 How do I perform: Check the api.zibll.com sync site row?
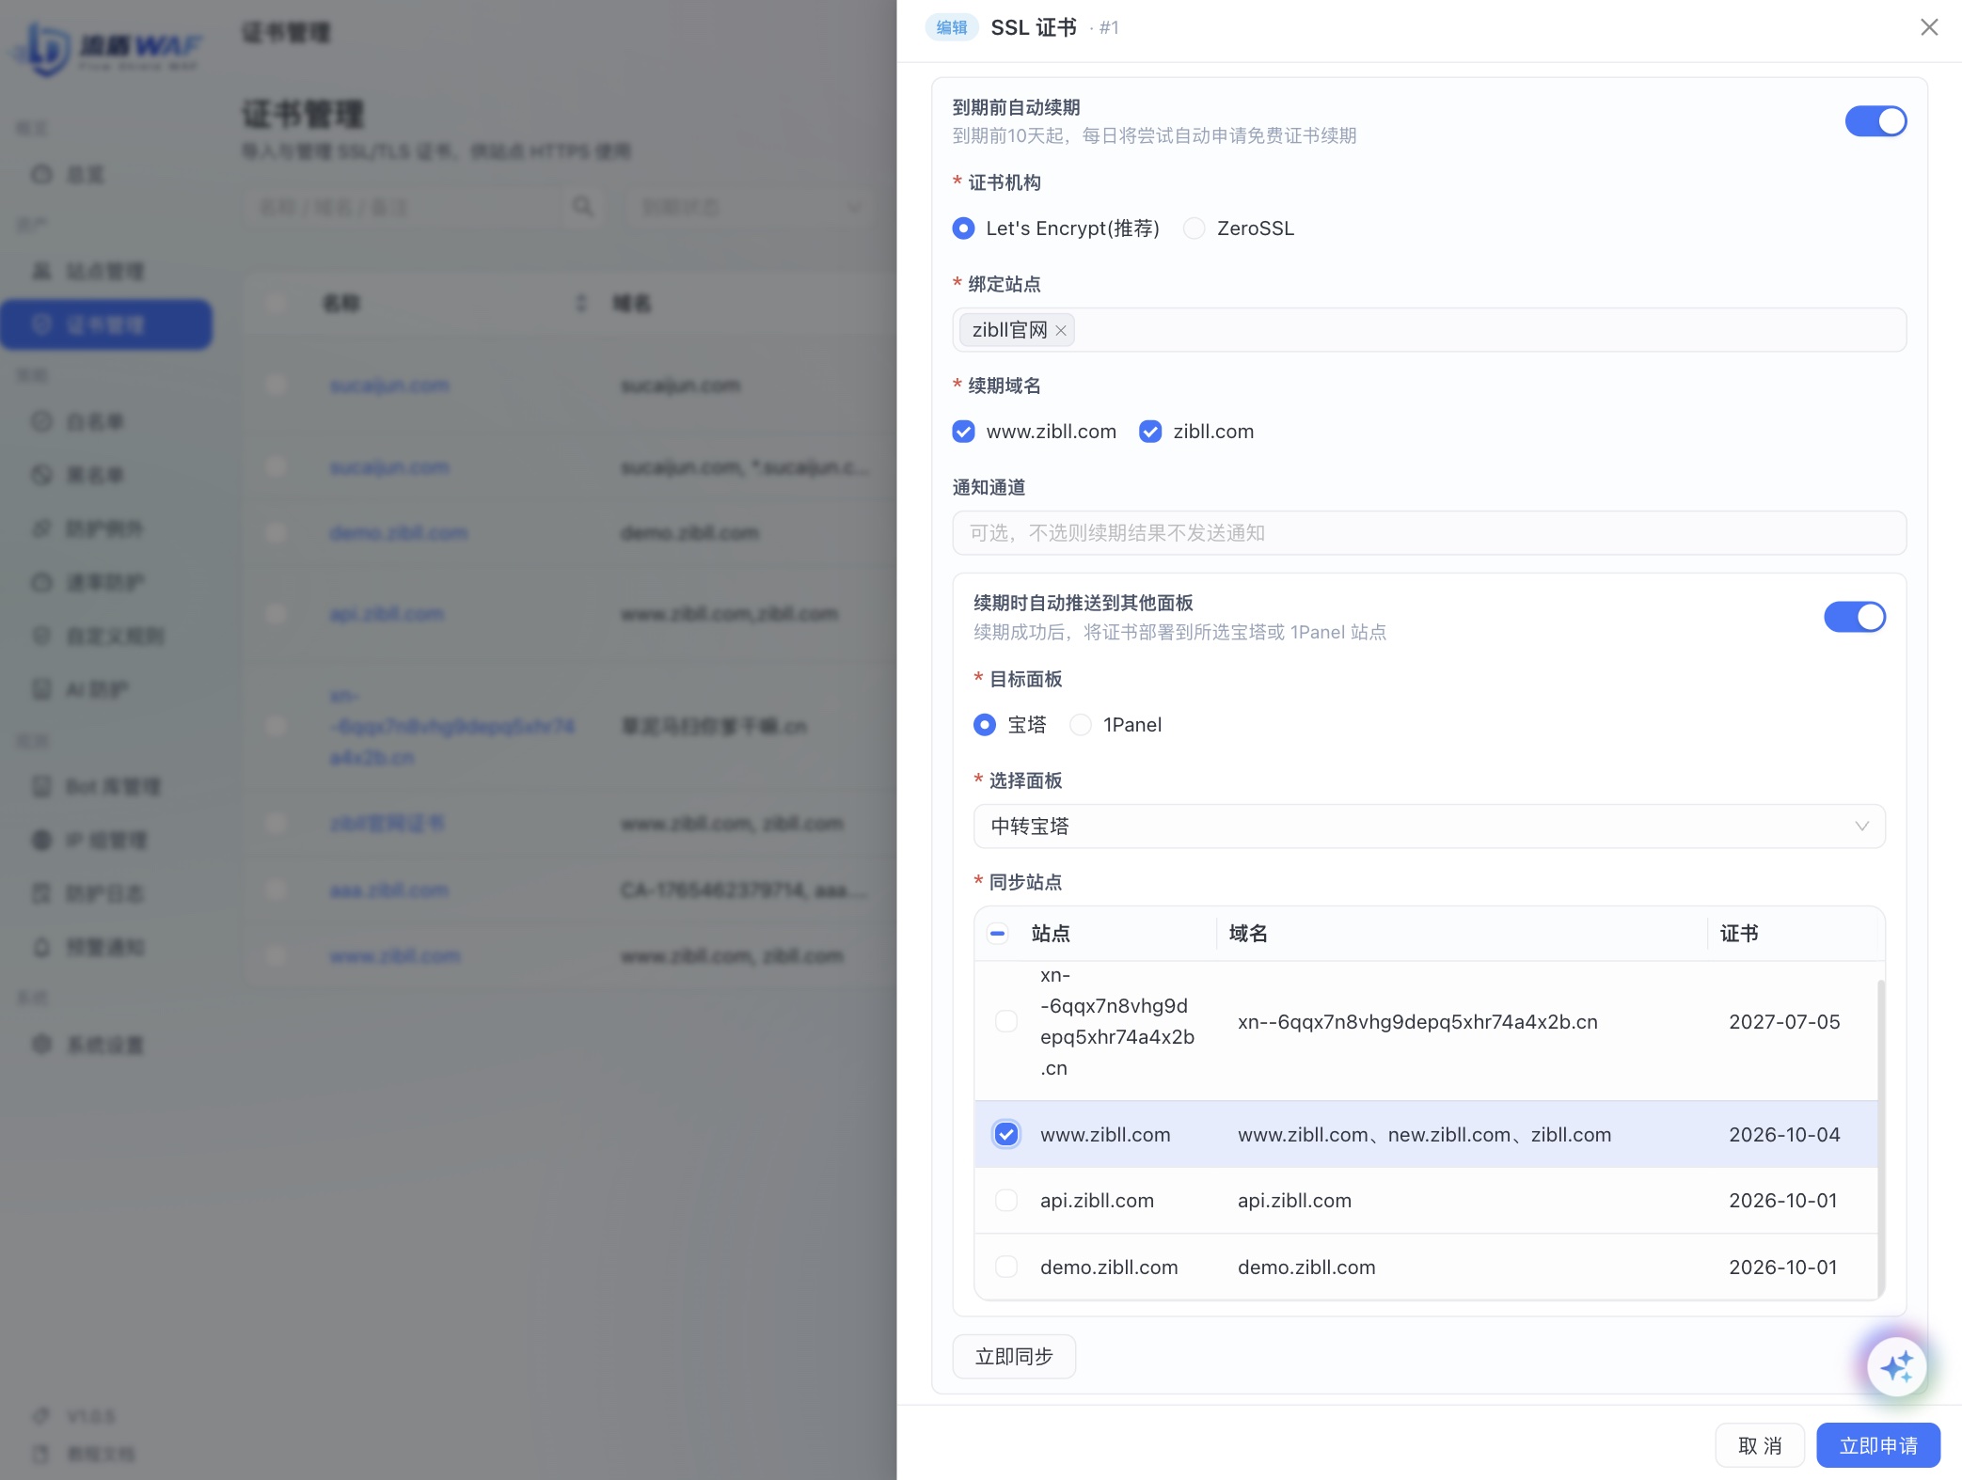coord(1006,1201)
